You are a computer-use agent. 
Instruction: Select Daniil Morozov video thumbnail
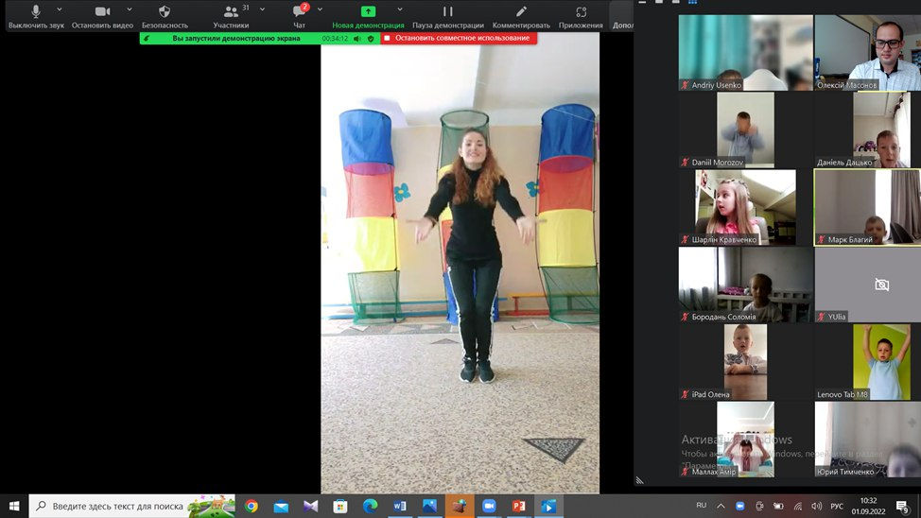click(x=745, y=129)
